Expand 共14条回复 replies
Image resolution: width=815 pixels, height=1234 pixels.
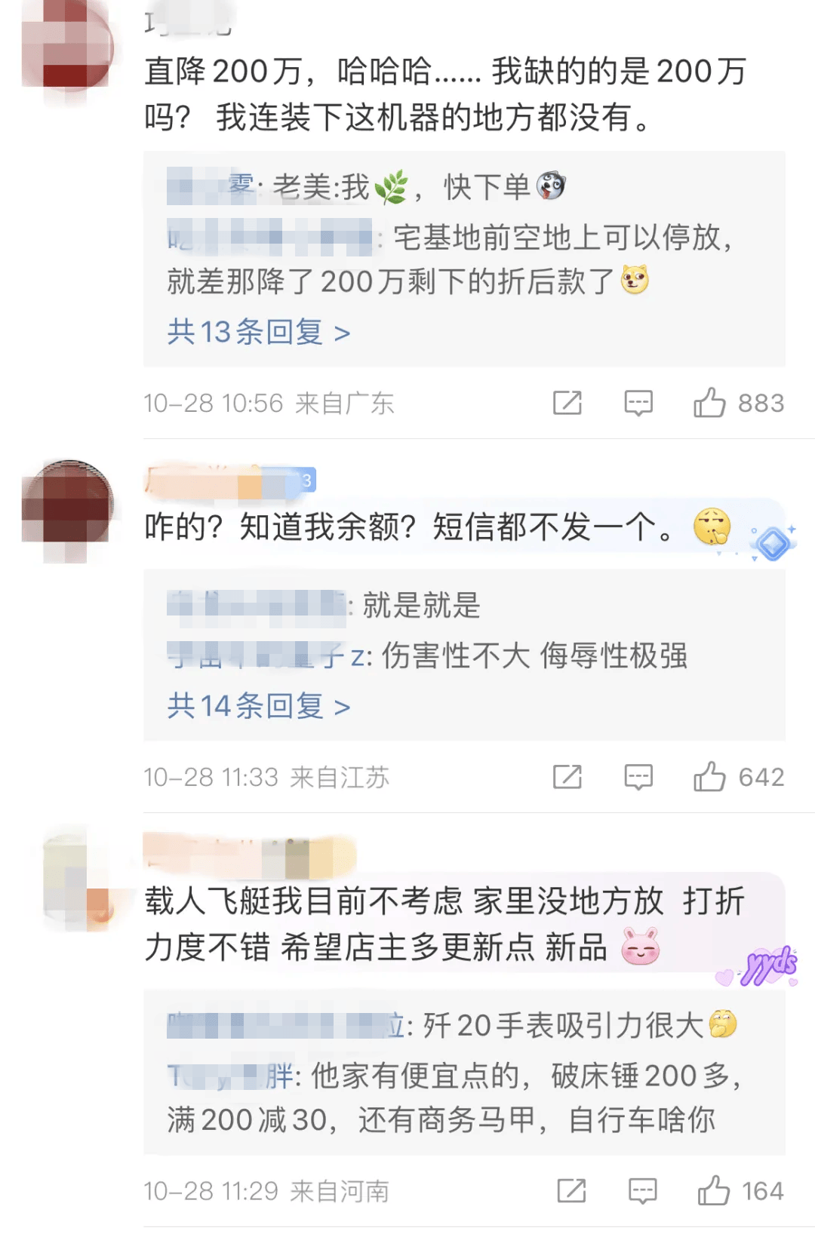pyautogui.click(x=259, y=706)
